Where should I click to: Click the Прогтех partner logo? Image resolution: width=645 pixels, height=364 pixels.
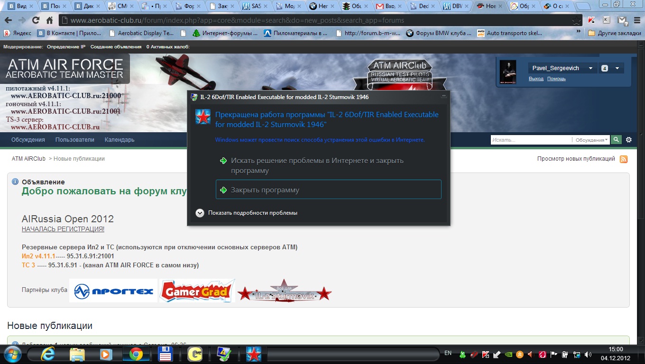(x=113, y=291)
